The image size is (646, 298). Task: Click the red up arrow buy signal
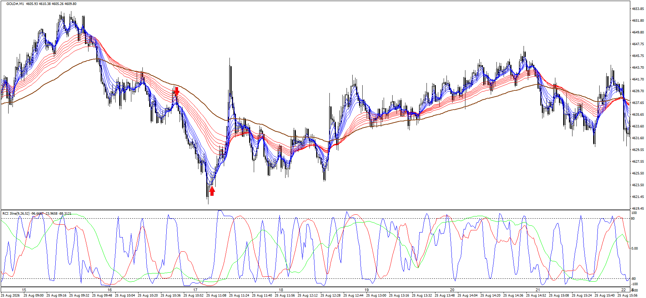pos(212,191)
